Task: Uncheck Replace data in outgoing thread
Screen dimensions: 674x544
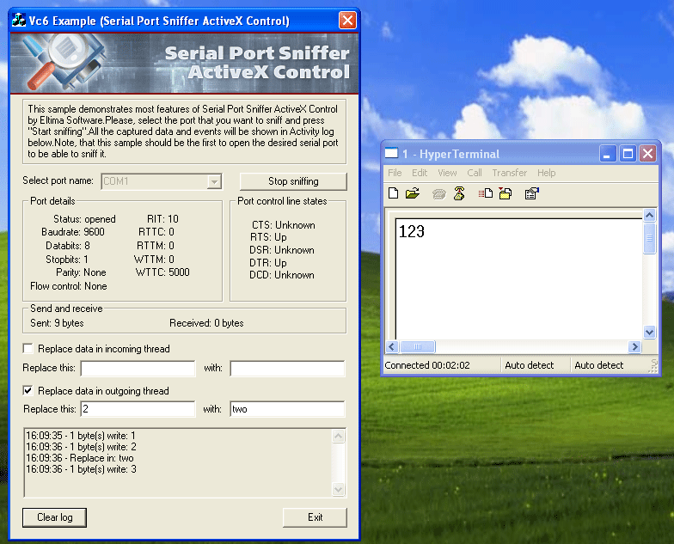Action: point(28,390)
